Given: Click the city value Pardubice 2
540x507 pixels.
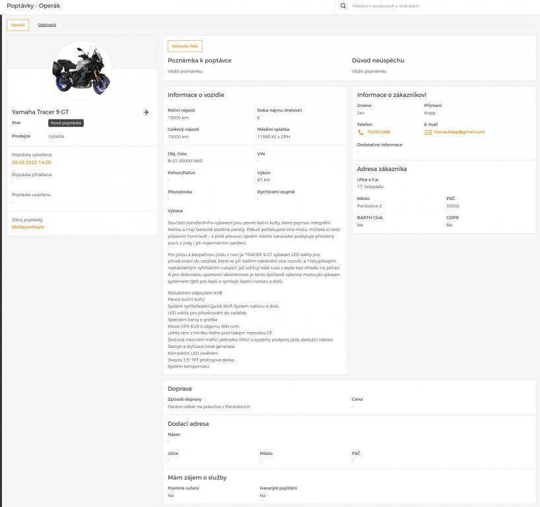Looking at the screenshot, I should point(369,206).
